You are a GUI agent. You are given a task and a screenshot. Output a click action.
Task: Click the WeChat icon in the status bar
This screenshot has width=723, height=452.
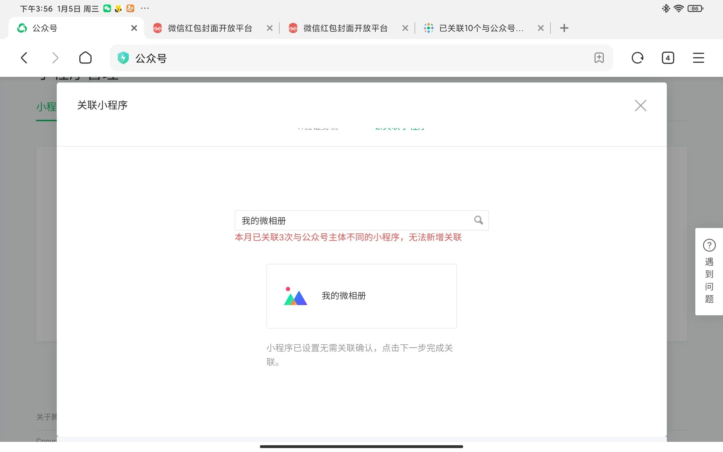click(x=107, y=8)
